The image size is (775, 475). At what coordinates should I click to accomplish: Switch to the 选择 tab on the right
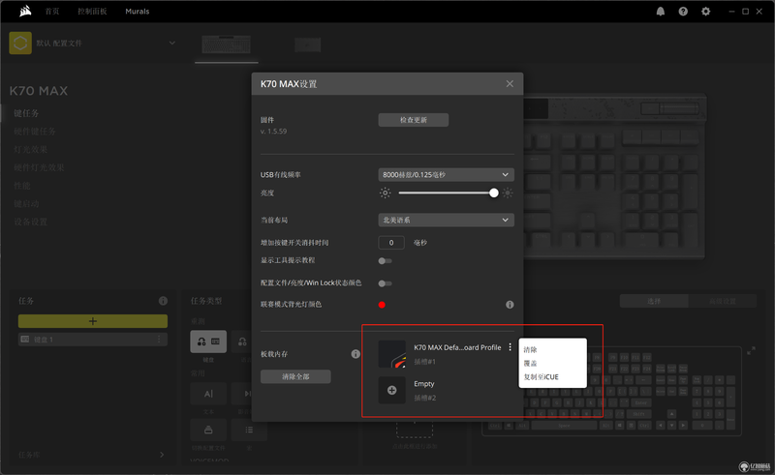[x=654, y=301]
